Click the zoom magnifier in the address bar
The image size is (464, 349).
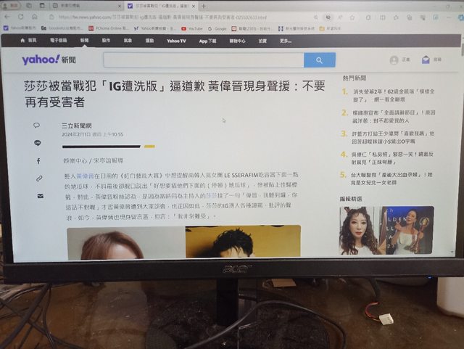(x=316, y=17)
